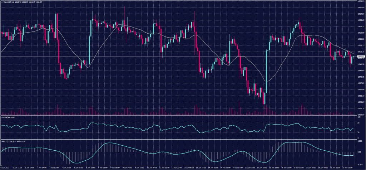Click the 1958.00 price axis label

click(x=362, y=39)
